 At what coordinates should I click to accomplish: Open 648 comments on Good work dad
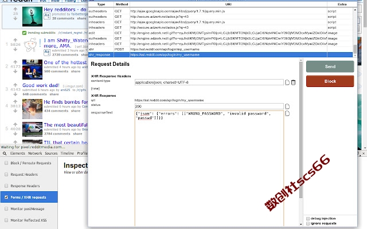(34, 94)
